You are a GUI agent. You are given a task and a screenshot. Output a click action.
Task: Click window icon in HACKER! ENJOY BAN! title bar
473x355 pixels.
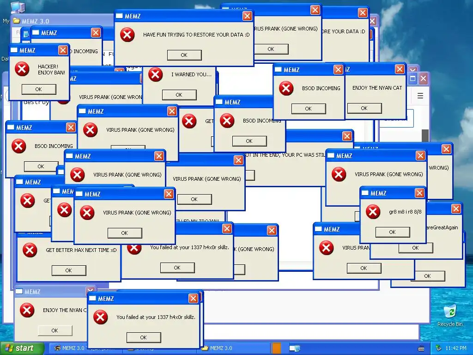point(14,50)
